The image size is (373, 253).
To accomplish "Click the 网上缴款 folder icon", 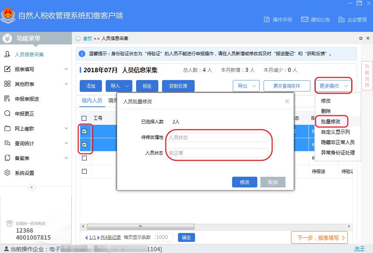I will coord(7,128).
